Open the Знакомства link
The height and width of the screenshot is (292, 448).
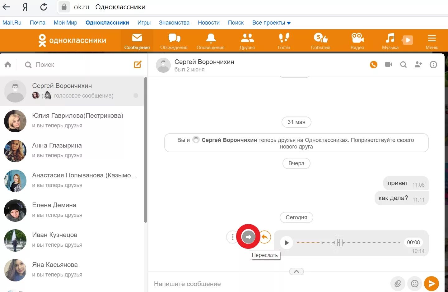click(x=174, y=23)
